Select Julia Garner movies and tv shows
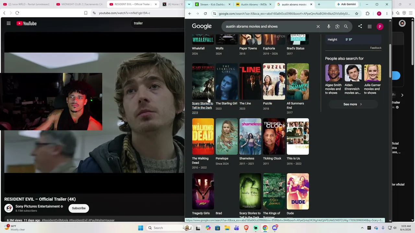Image resolution: width=415 pixels, height=233 pixels. pos(372,80)
